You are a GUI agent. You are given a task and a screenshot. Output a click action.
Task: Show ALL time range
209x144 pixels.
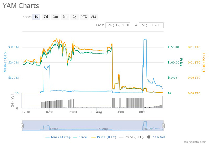[94, 17]
